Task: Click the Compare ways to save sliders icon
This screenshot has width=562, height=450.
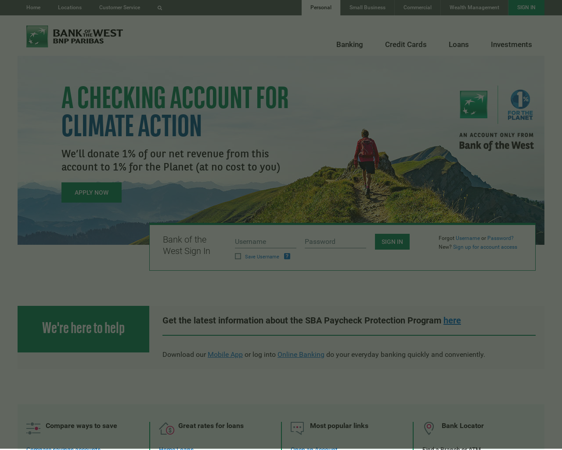Action: 33,428
